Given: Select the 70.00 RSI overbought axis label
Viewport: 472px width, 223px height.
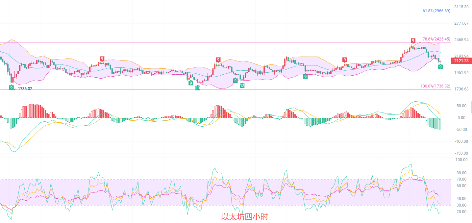Looking at the screenshot, I should pyautogui.click(x=461, y=179).
